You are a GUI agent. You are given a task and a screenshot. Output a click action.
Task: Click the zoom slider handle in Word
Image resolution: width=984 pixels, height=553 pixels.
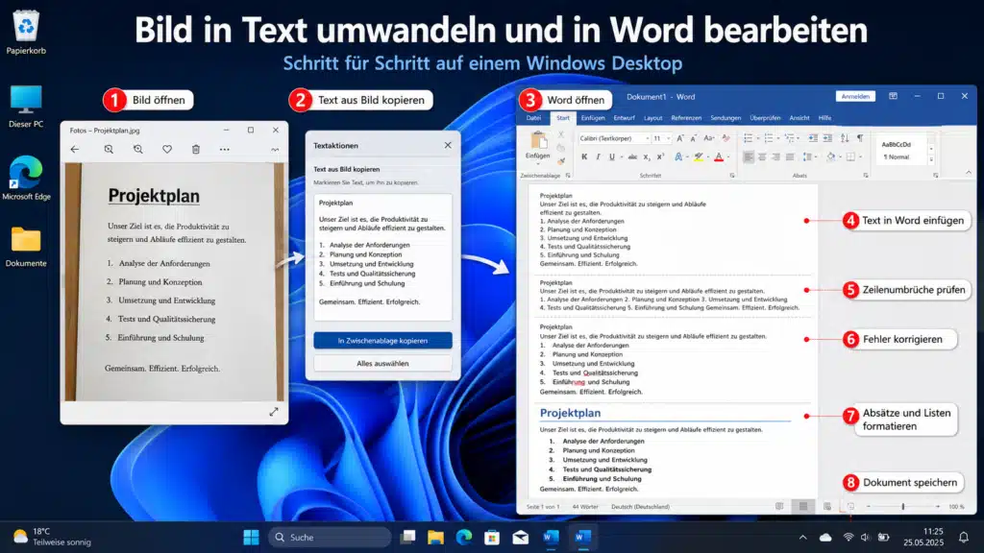[903, 507]
